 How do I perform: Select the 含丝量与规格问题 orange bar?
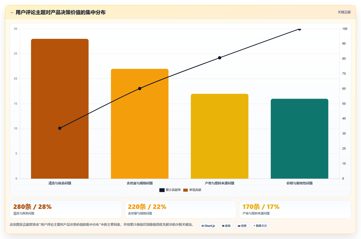(x=140, y=124)
